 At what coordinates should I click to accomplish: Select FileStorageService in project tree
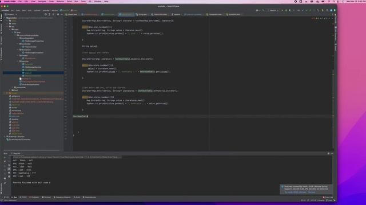click(x=33, y=67)
